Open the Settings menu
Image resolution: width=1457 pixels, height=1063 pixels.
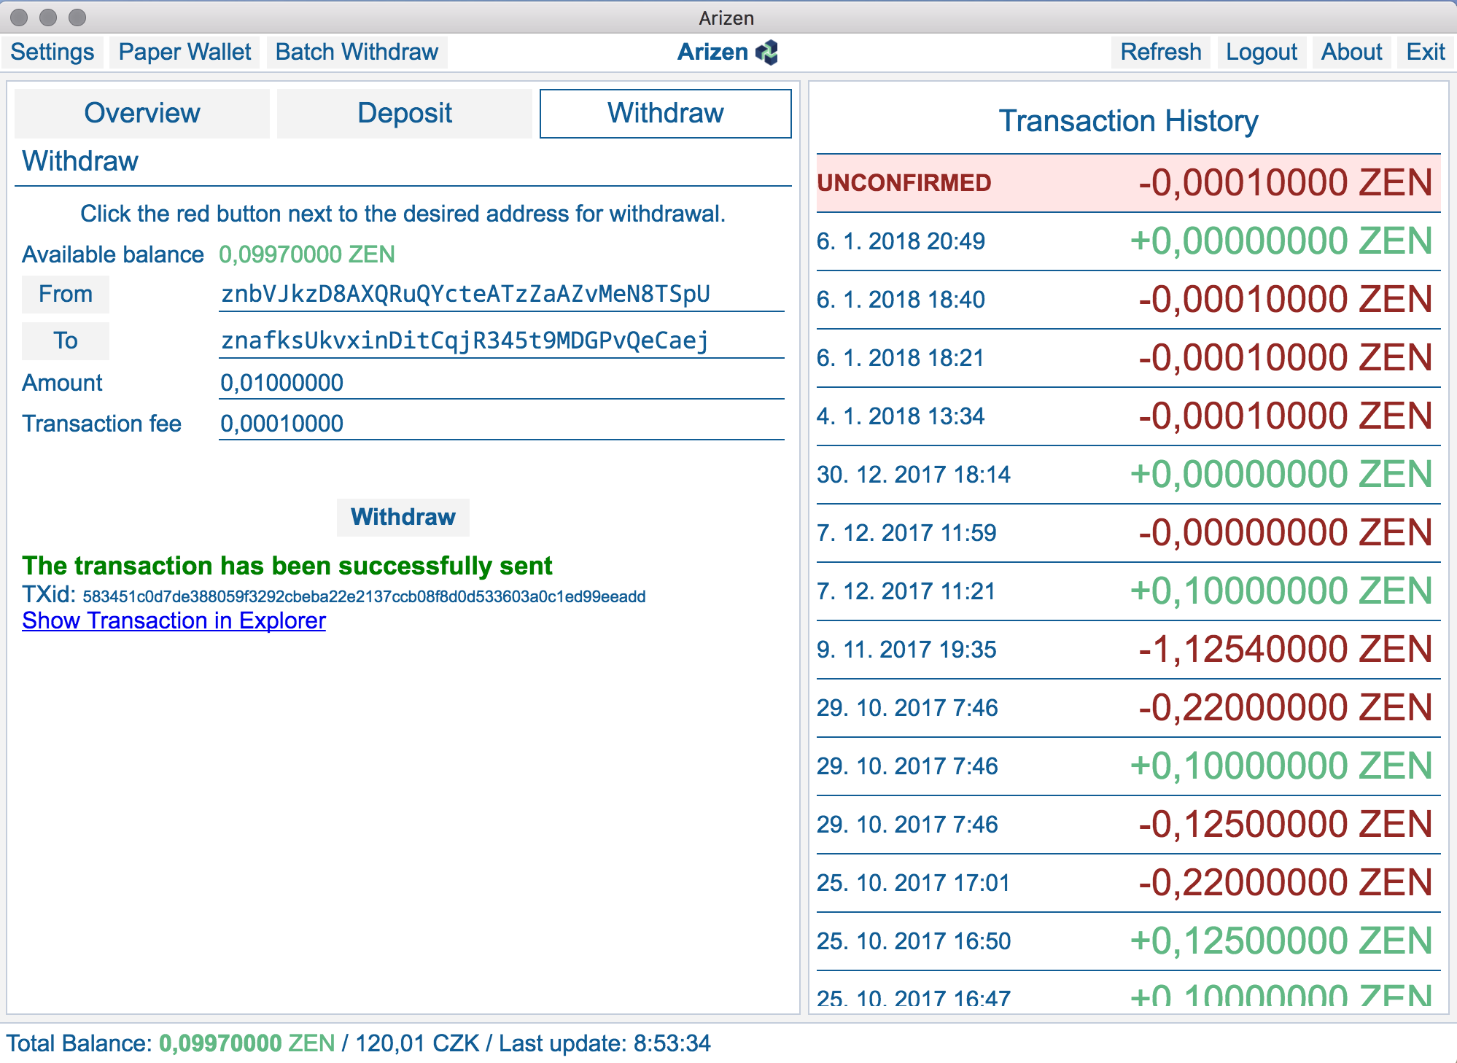point(53,52)
